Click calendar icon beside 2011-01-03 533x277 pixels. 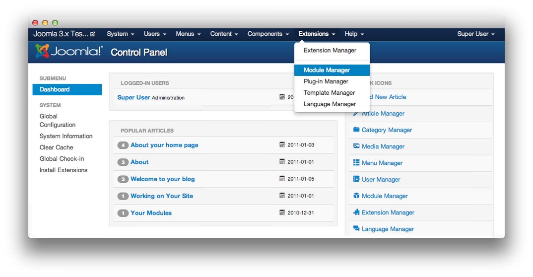[282, 145]
